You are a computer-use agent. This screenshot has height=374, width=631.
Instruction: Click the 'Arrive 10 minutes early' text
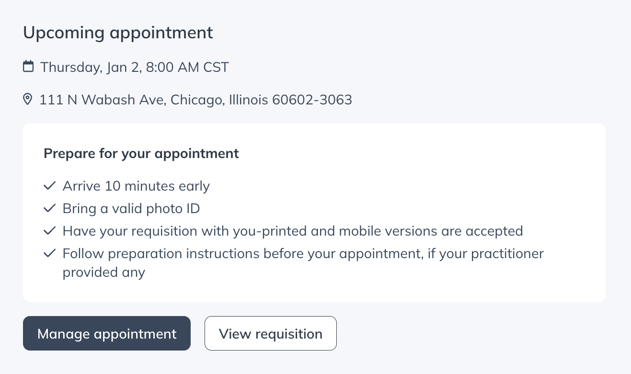click(x=136, y=186)
